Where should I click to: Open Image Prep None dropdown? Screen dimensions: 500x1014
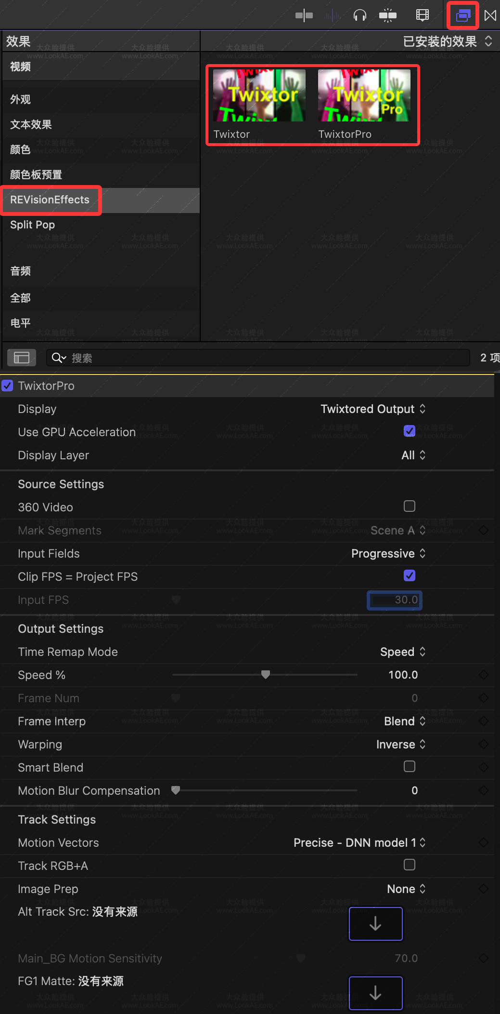[407, 889]
